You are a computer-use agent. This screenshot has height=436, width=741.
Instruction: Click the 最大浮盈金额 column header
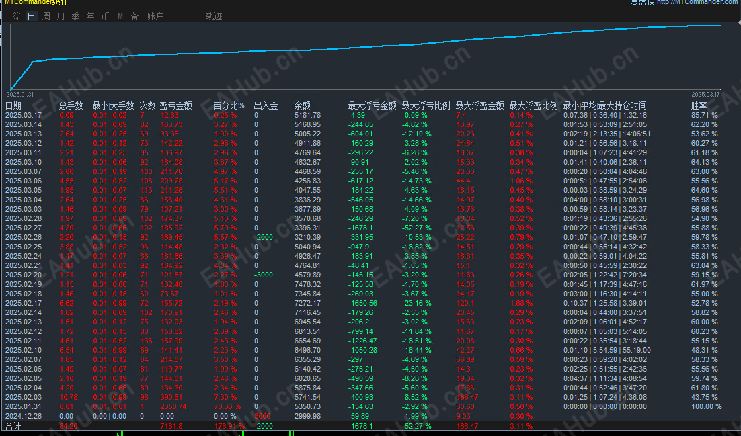[x=479, y=105]
